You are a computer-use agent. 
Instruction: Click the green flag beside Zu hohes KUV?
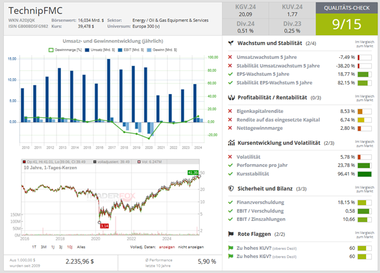(231, 247)
